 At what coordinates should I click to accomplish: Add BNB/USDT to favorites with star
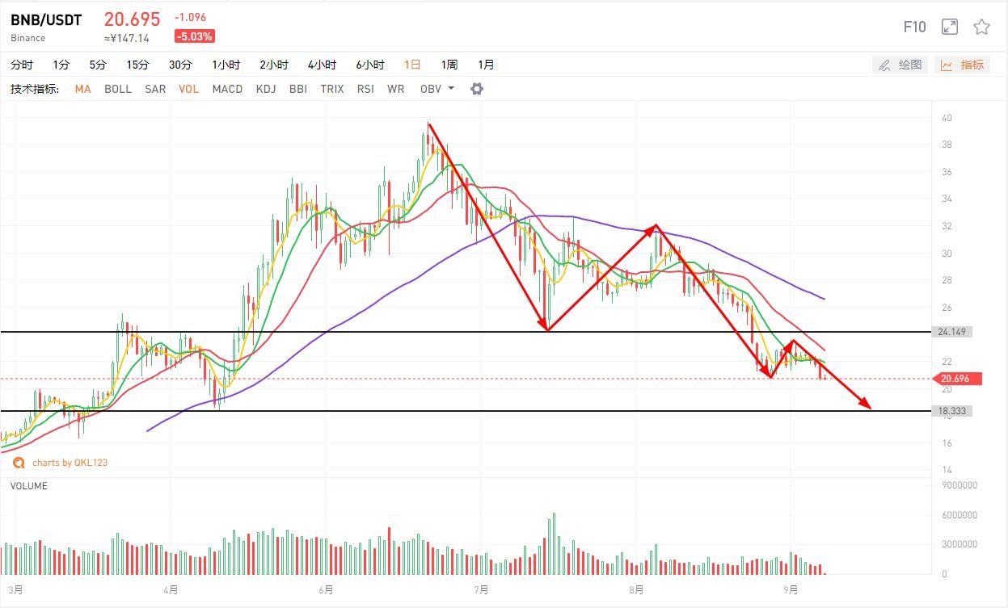pyautogui.click(x=981, y=27)
